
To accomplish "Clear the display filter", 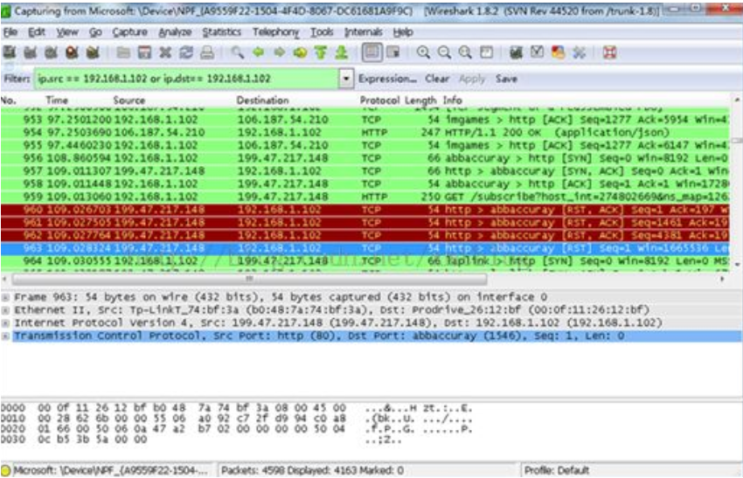I will [x=437, y=79].
